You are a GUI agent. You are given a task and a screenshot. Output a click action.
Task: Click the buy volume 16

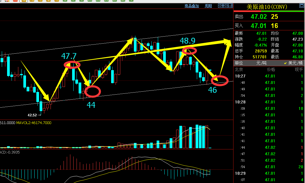pos(275,26)
